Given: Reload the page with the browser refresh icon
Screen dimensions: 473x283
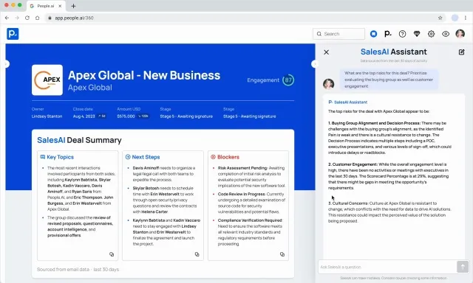Looking at the screenshot, I should 27,18.
